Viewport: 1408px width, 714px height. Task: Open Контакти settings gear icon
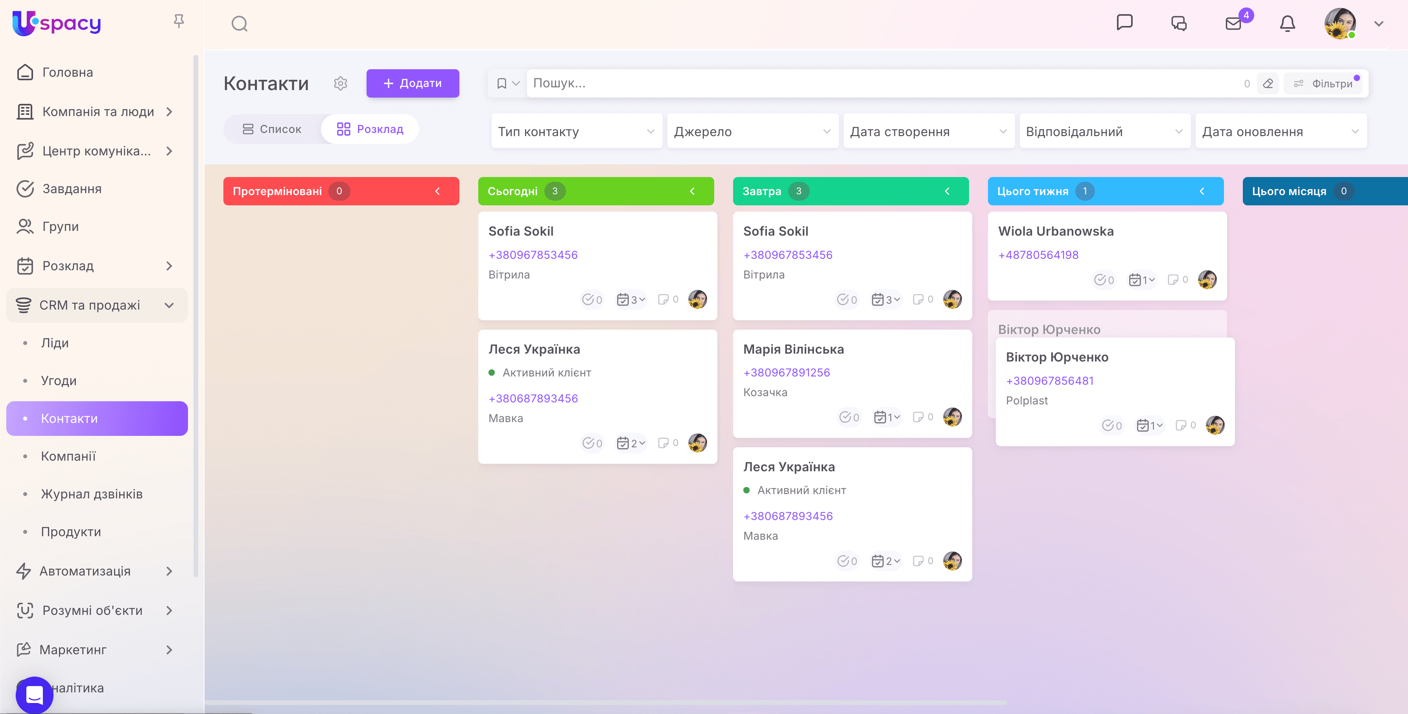(x=341, y=83)
